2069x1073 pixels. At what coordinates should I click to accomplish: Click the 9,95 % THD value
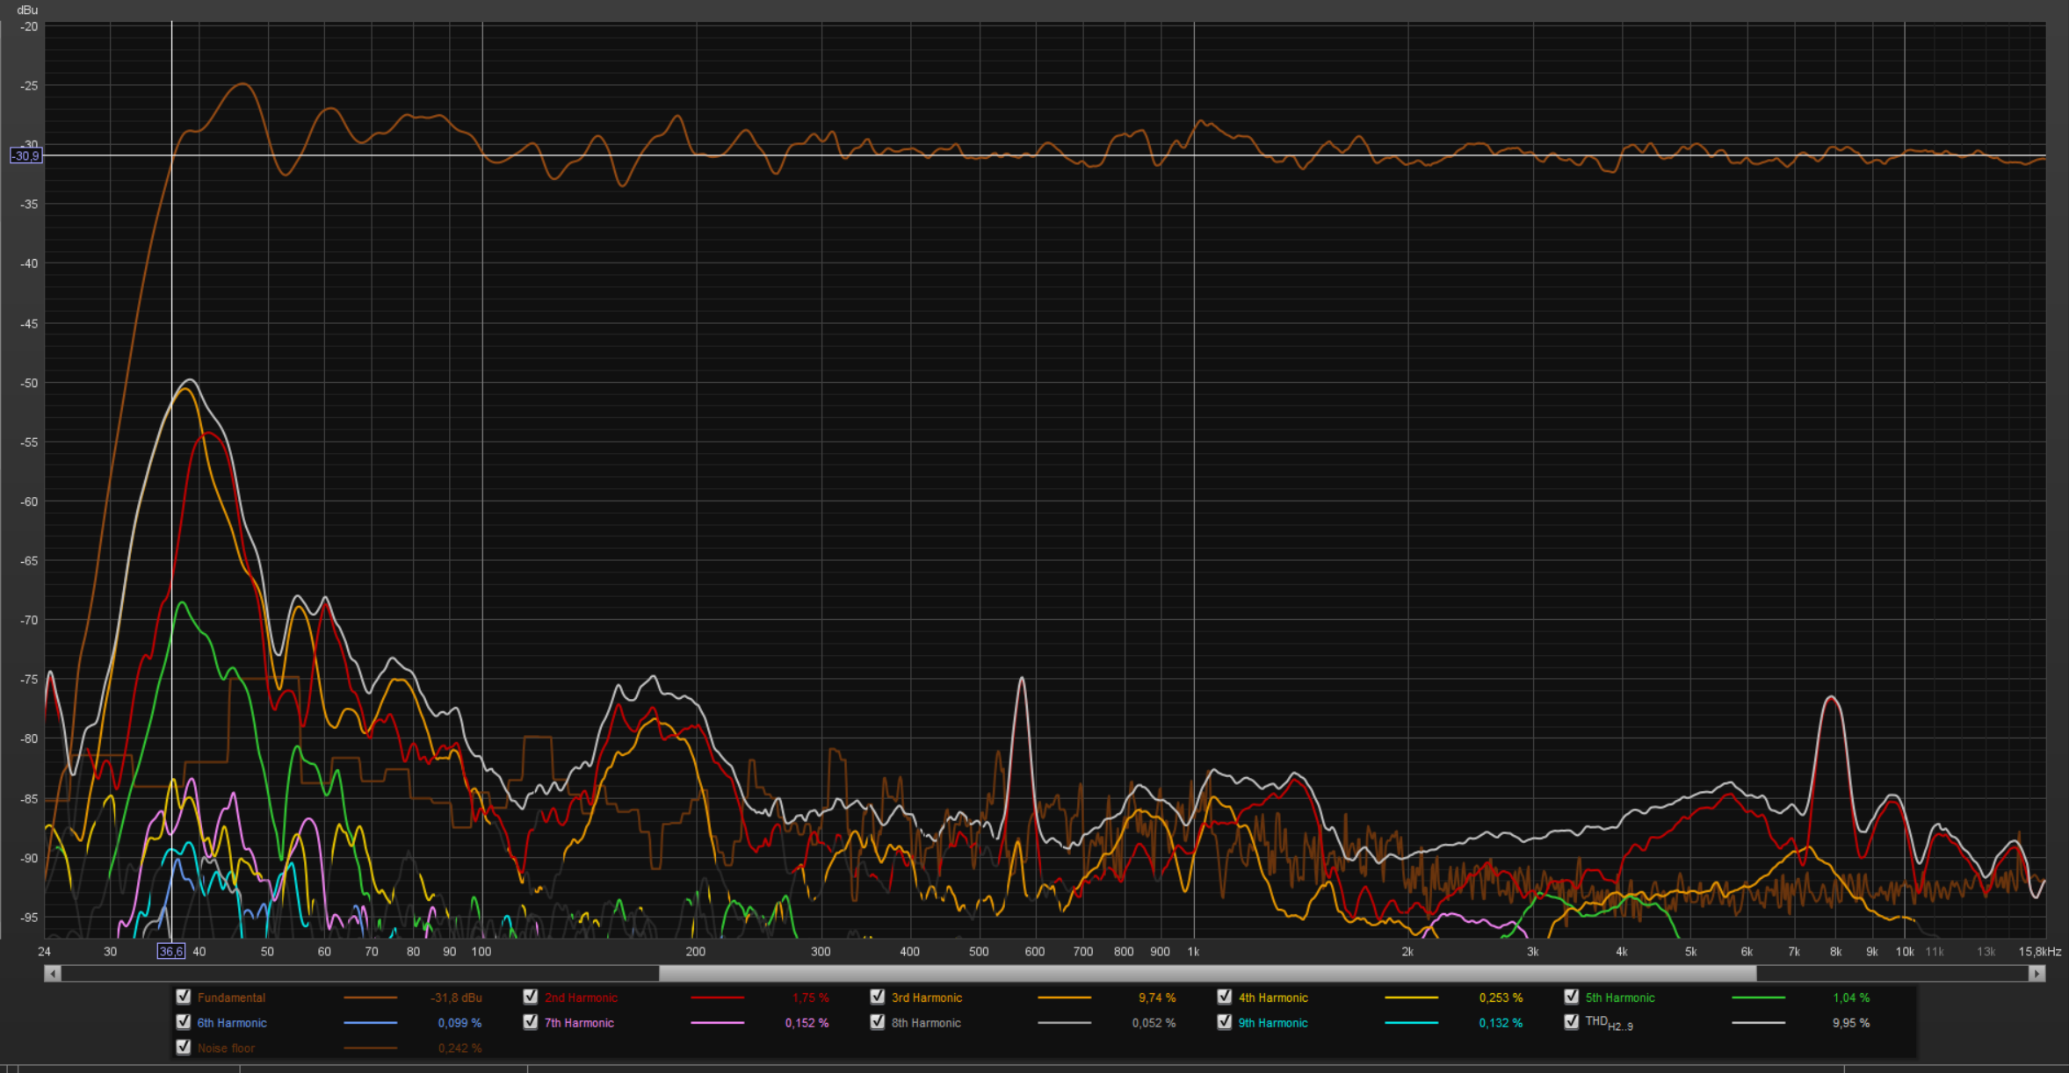point(1851,1024)
